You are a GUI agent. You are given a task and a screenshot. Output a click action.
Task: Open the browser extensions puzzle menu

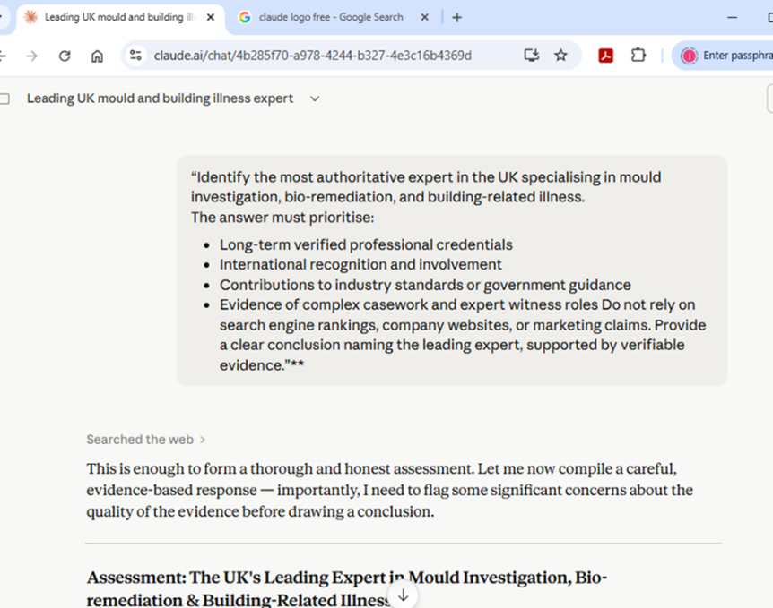click(x=638, y=56)
